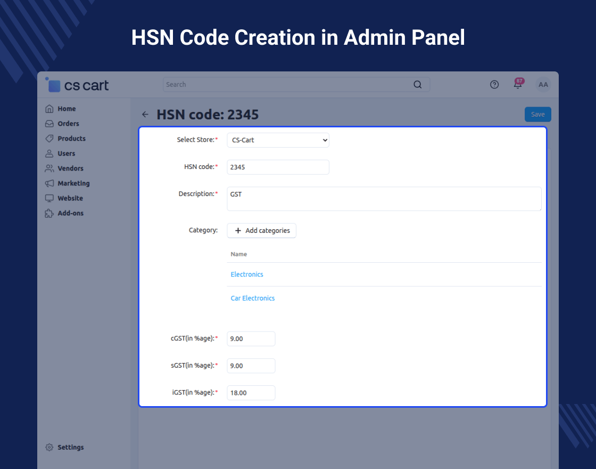Open the Electronics category link
Screen dimensions: 596x469
247,274
